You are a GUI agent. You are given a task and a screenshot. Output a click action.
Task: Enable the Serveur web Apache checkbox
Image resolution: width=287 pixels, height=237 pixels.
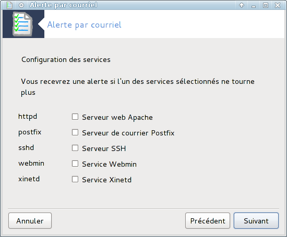coord(75,117)
